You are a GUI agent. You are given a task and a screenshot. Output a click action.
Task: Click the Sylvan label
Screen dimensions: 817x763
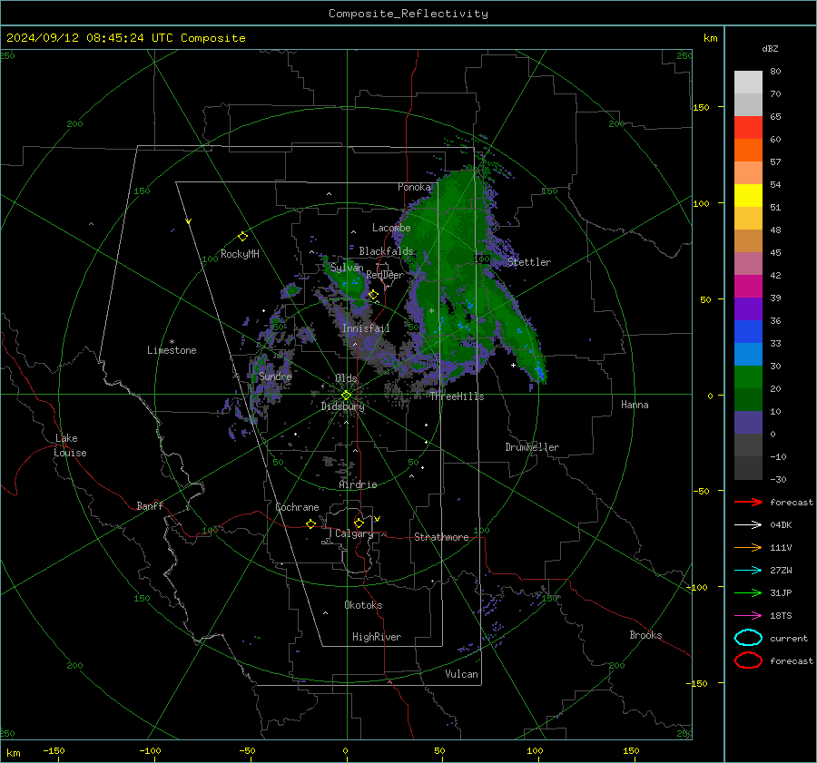tap(347, 268)
